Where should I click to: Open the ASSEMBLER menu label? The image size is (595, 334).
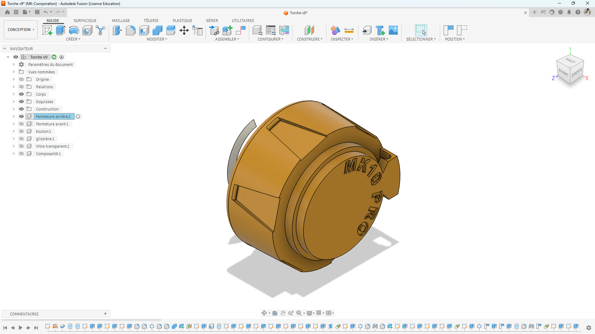227,39
